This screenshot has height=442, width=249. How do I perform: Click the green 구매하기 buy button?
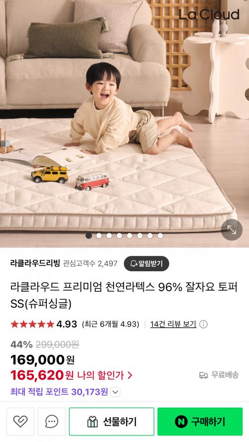coord(200,422)
